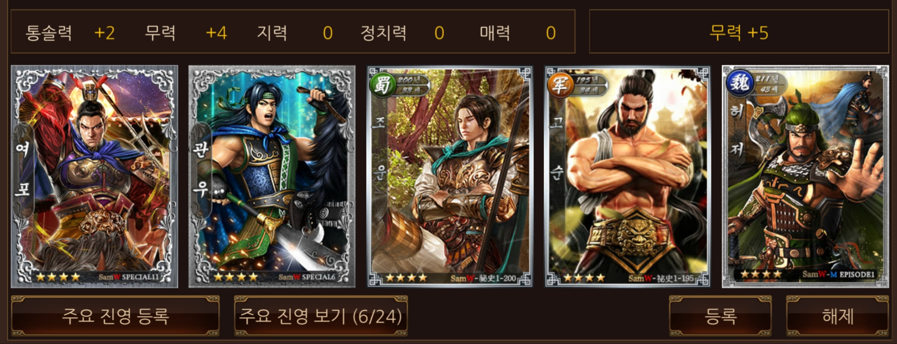The width and height of the screenshot is (897, 344).
Task: Select the 고순 general card
Action: [x=627, y=177]
